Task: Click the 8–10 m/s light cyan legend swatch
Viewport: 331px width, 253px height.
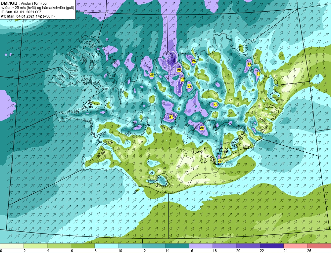Action: pyautogui.click(x=106, y=246)
